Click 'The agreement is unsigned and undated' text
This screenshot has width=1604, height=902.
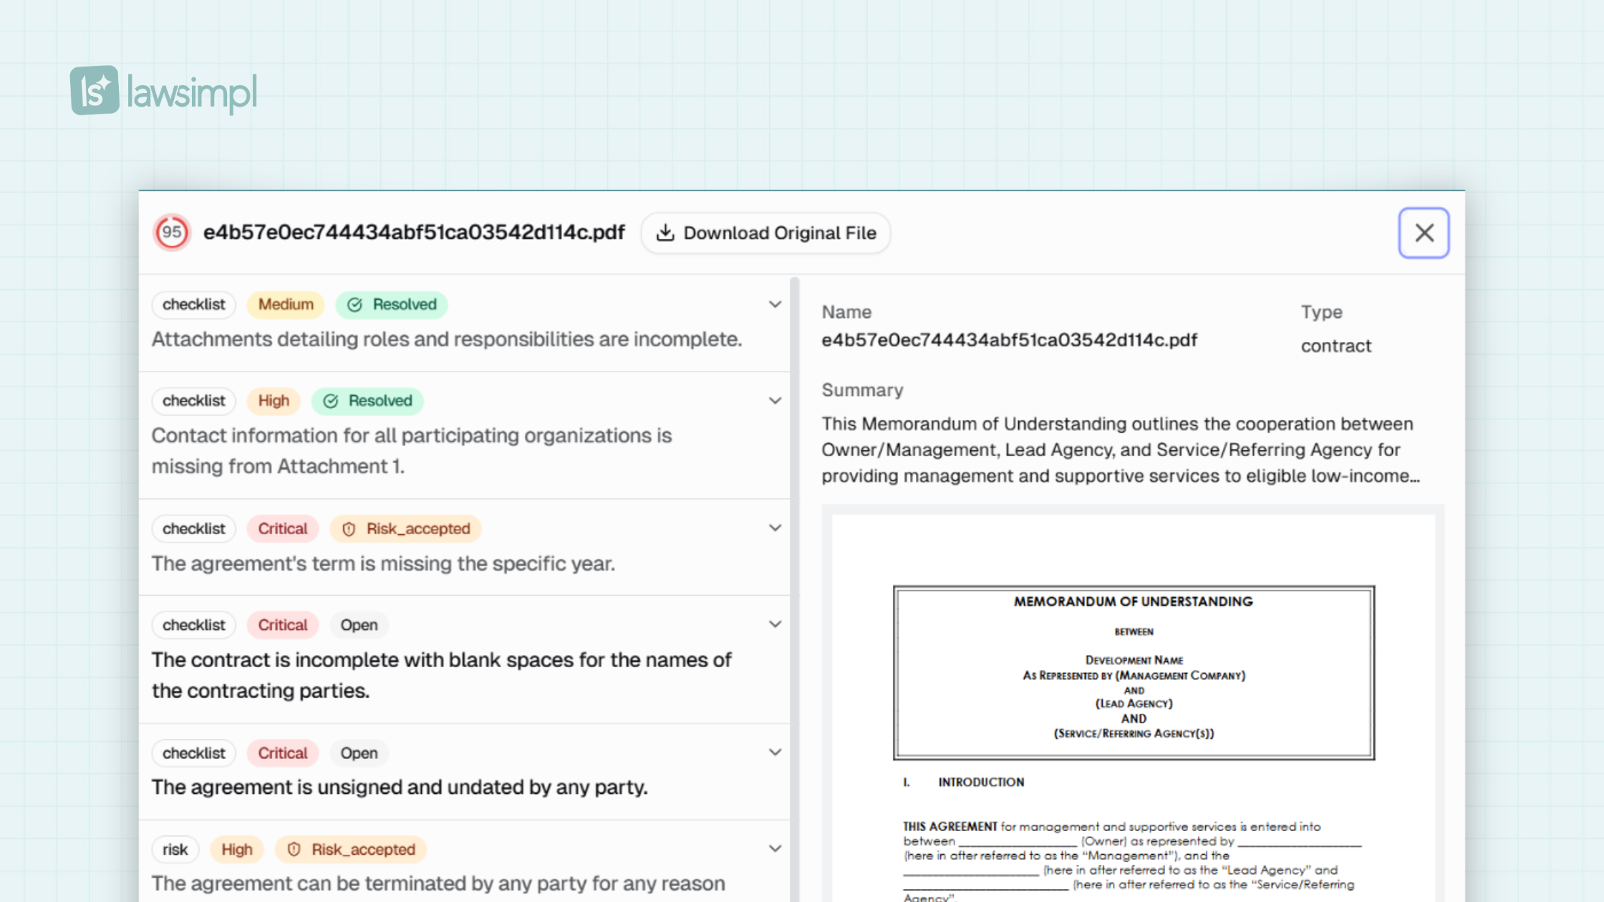coord(400,787)
